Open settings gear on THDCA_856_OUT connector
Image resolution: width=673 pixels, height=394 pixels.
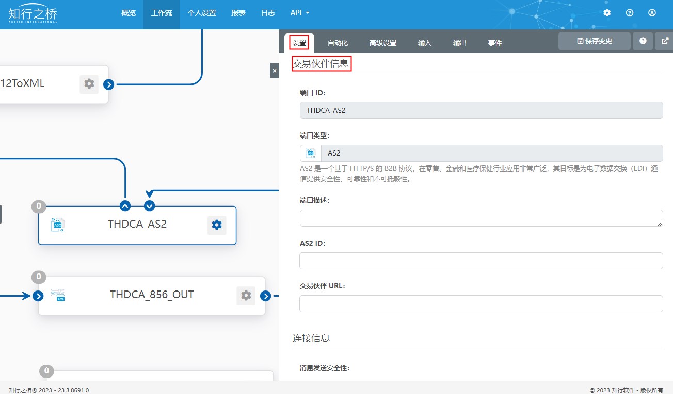click(x=246, y=296)
